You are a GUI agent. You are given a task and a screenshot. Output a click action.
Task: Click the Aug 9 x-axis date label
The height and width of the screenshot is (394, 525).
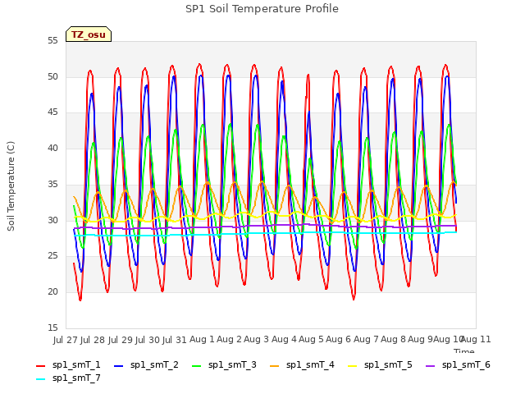[420, 339]
